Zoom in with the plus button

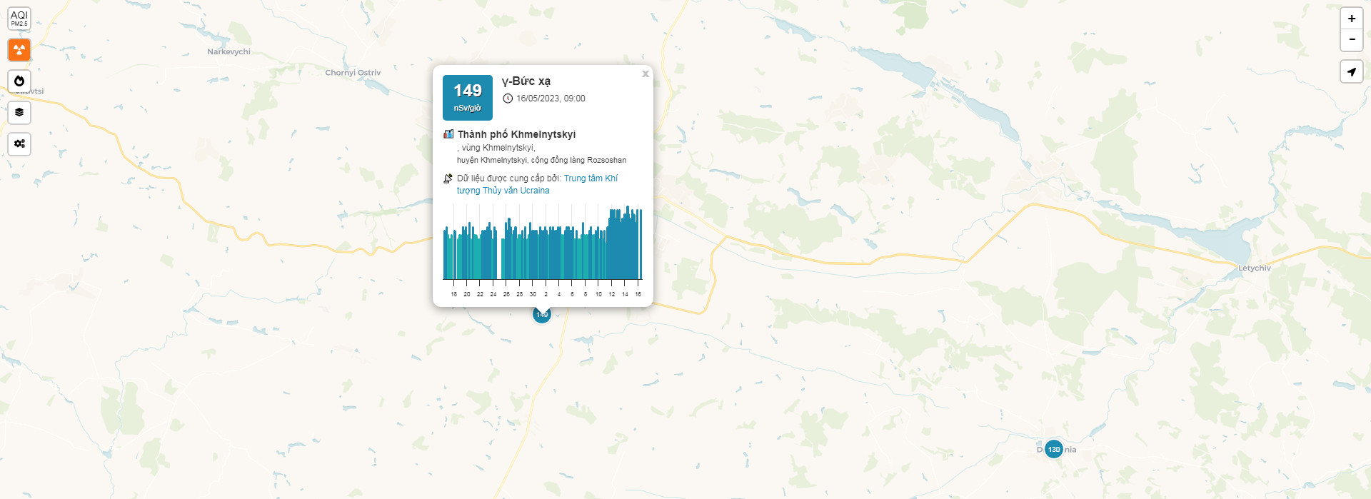[1352, 19]
